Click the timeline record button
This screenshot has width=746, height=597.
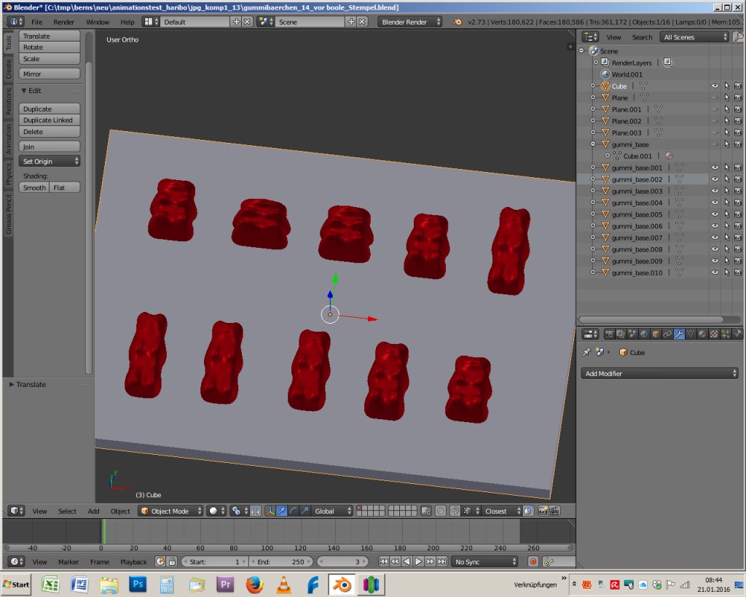533,561
